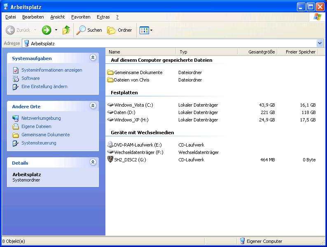Viewport: 327px width, 247px height.
Task: Click the Eigene Dateien folder icon
Action: pyautogui.click(x=16, y=126)
